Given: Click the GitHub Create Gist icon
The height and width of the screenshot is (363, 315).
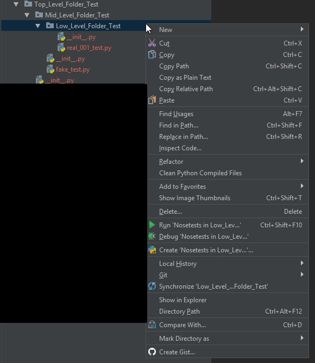Looking at the screenshot, I should [x=152, y=352].
